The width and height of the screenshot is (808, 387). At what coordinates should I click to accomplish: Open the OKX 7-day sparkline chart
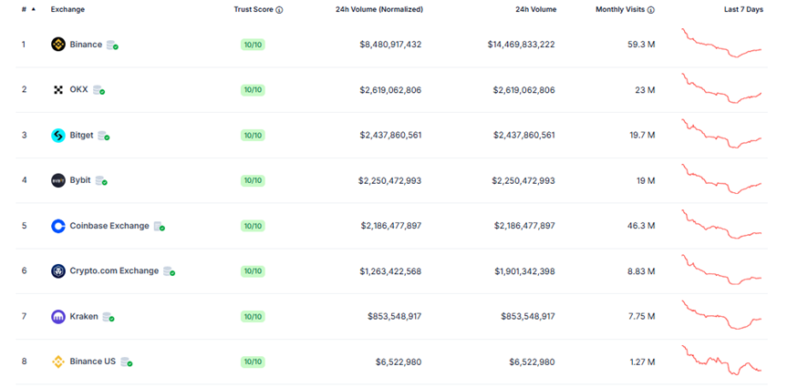[721, 88]
